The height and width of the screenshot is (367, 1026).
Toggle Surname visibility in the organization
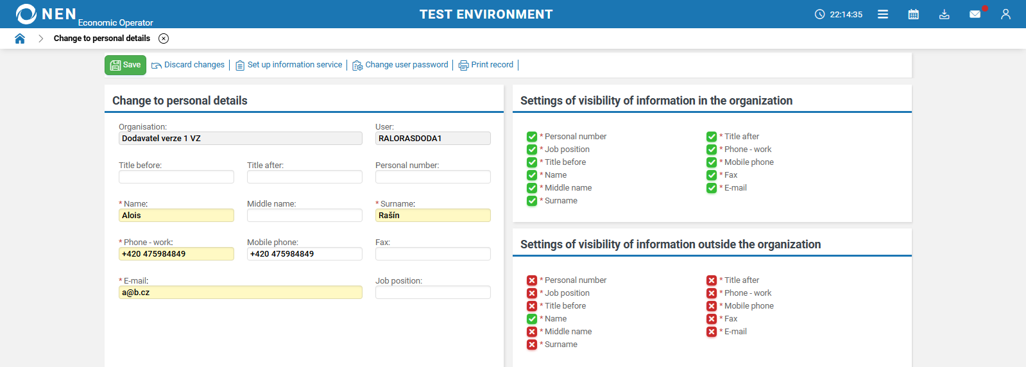pyautogui.click(x=532, y=201)
